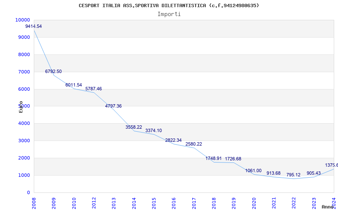Screen dimensions: 338x211
Task: Click the 2017 x-axis year label
Action: [x=194, y=203]
